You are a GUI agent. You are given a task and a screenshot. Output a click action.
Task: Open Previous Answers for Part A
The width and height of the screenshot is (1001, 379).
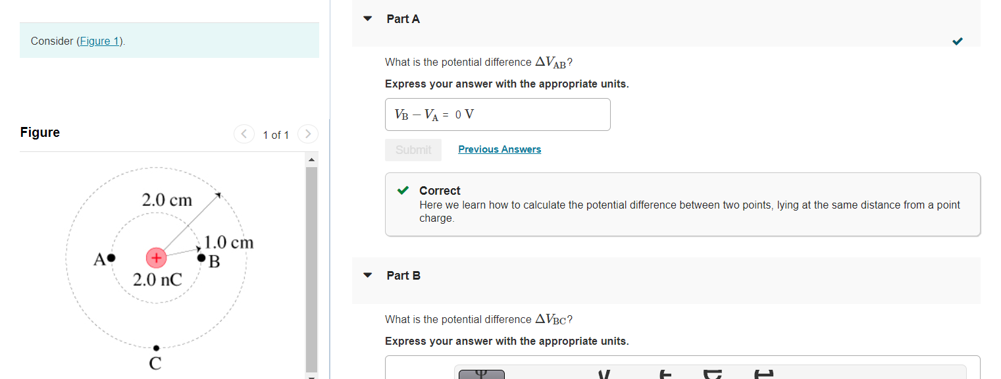click(x=499, y=149)
